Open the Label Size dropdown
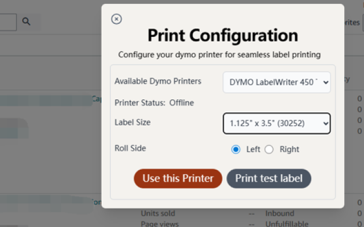This screenshot has width=364, height=227. click(277, 123)
